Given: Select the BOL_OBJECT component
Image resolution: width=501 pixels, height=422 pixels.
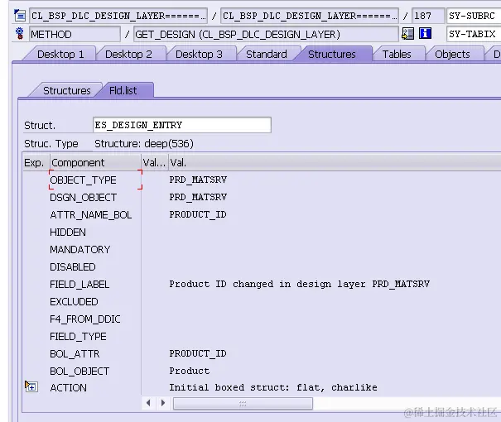Looking at the screenshot, I should point(79,372).
